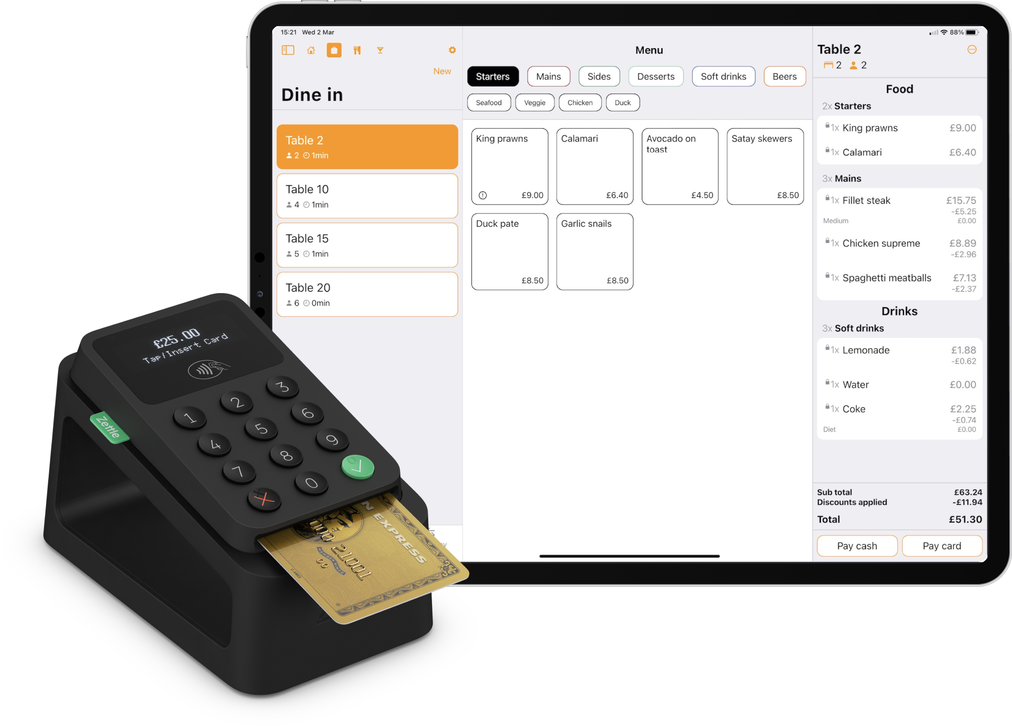The height and width of the screenshot is (726, 1012).
Task: Press the Pay card button
Action: (941, 545)
